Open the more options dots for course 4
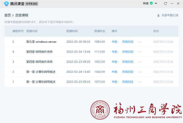This screenshot has height=123, width=183. coord(140,52)
